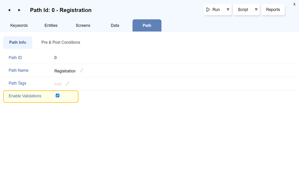Show the Data tab

click(115, 25)
